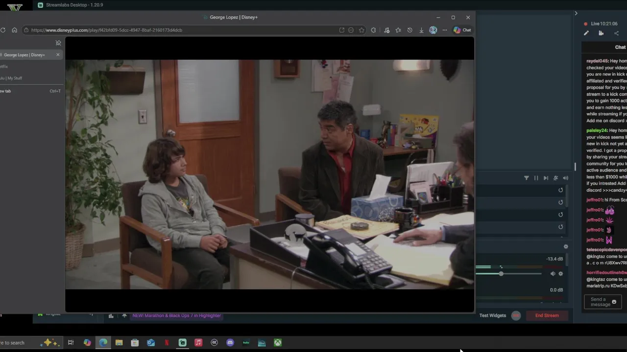Open Copilot Chat in browser toolbar
The image size is (627, 352).
pos(462,30)
